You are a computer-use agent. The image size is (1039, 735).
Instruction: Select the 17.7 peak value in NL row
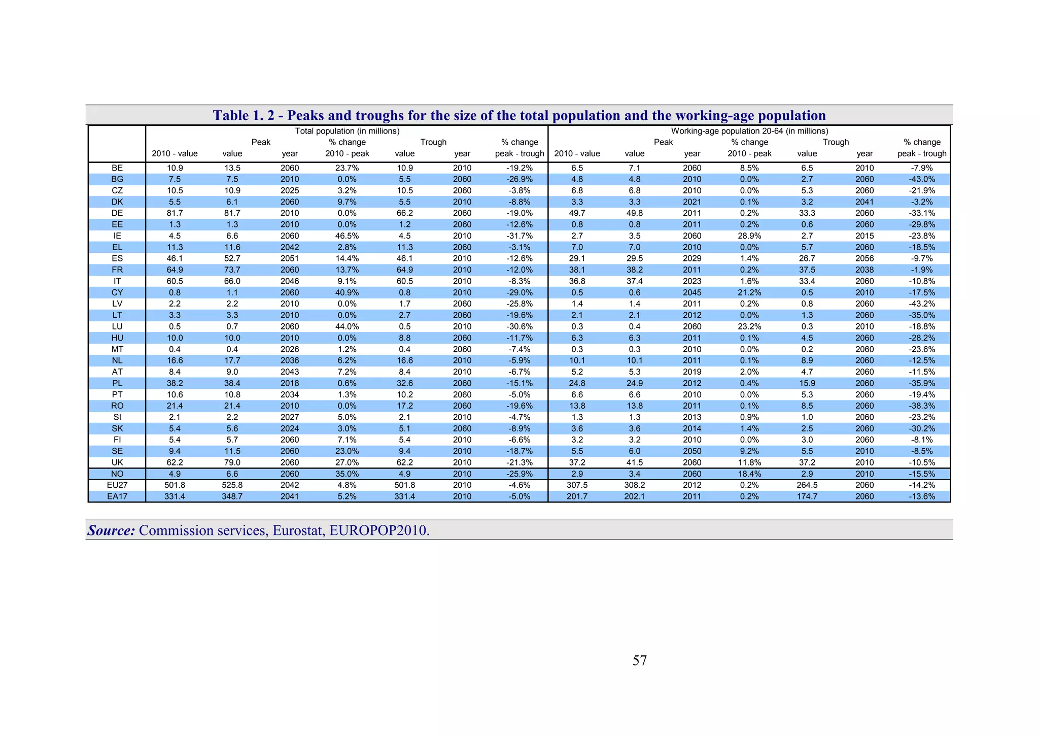[232, 360]
